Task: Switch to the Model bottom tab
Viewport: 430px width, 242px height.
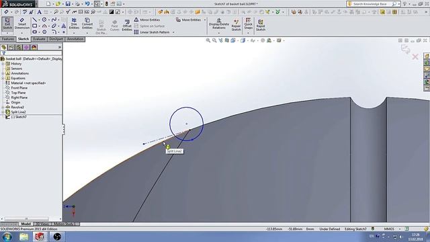Action: (x=26, y=224)
